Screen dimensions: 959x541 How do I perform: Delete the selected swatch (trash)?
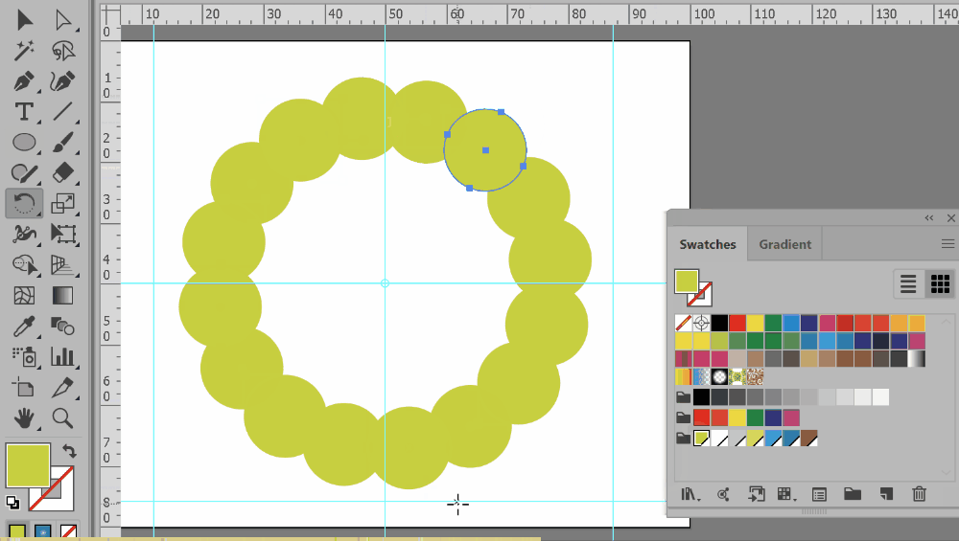point(919,494)
